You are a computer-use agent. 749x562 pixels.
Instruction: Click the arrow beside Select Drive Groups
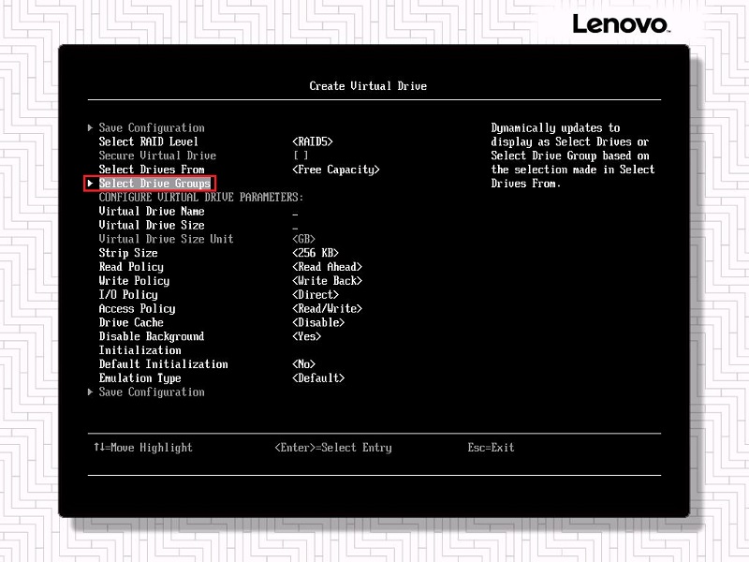90,184
